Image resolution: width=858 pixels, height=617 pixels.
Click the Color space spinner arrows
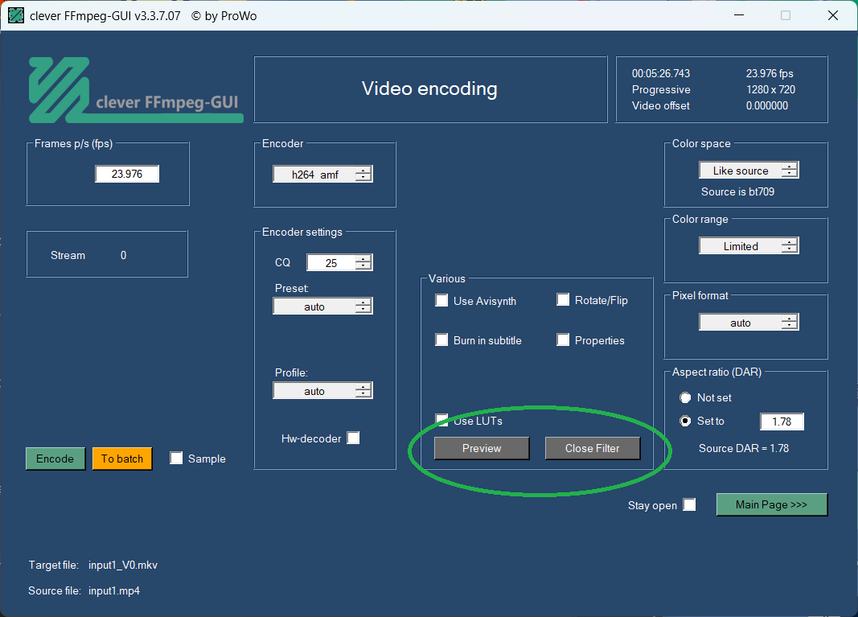790,171
